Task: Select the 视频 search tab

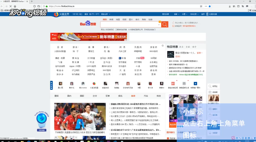Action: click(124, 20)
